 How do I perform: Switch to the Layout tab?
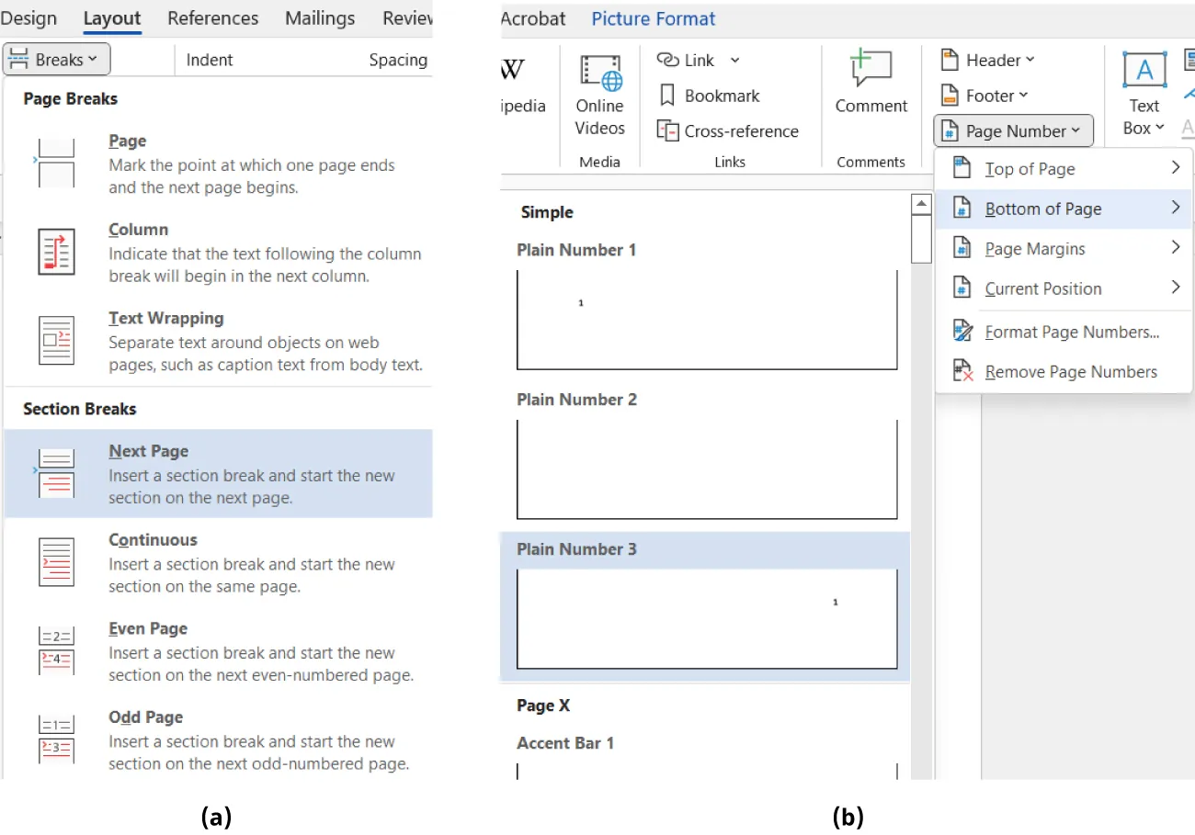[x=112, y=17]
